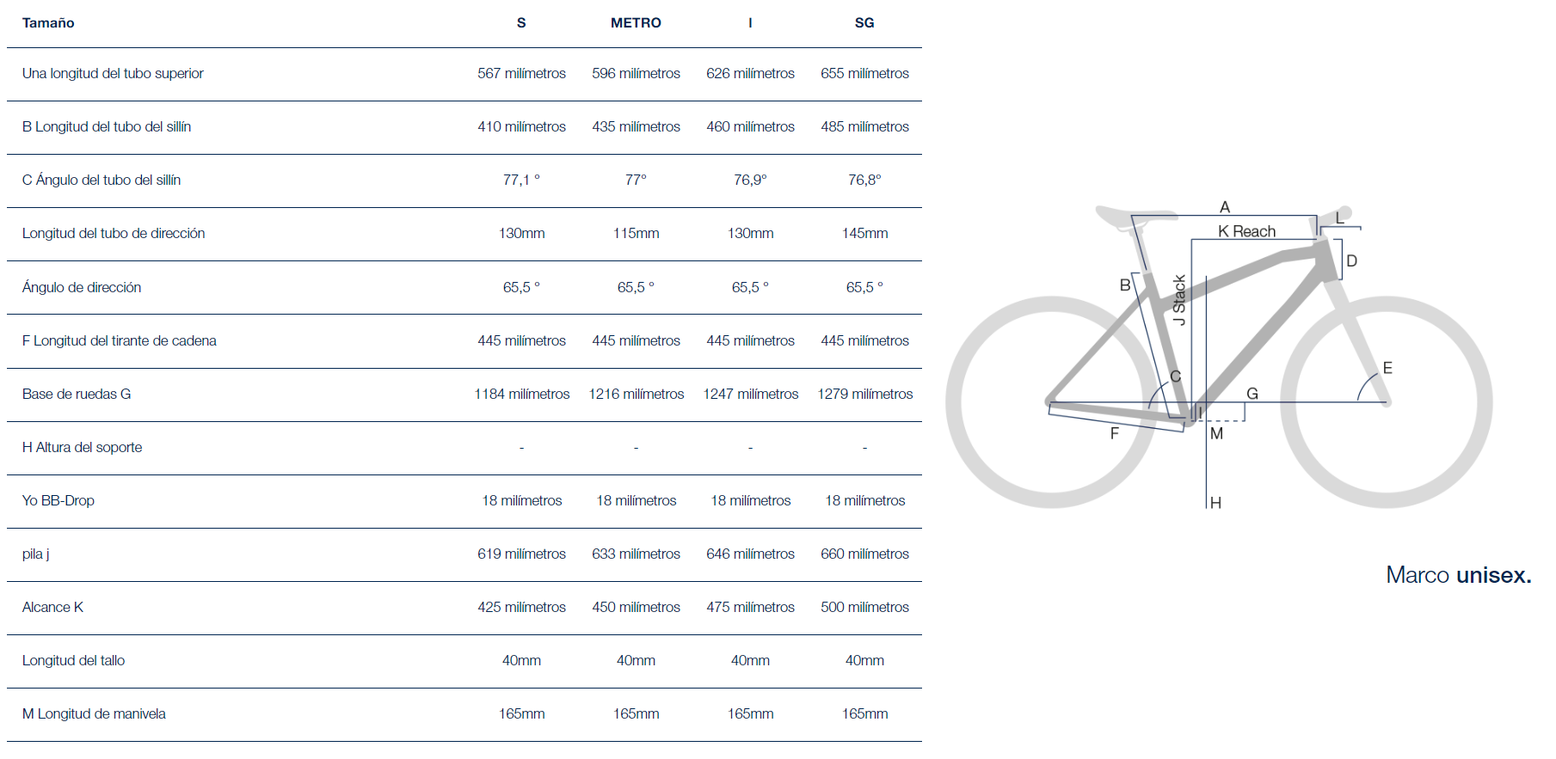Click the 'Tamaño' header label
This screenshot has height=759, width=1556.
[x=48, y=23]
